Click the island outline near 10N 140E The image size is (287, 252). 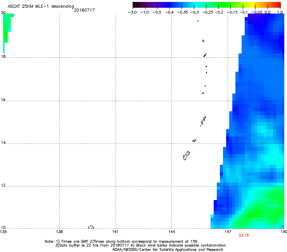pyautogui.click(x=91, y=227)
